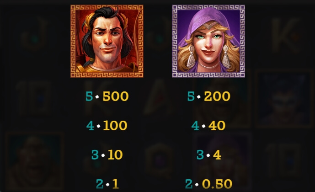Click the golden laurel wreath on archer
Image resolution: width=315 pixels, height=192 pixels.
coord(89,23)
